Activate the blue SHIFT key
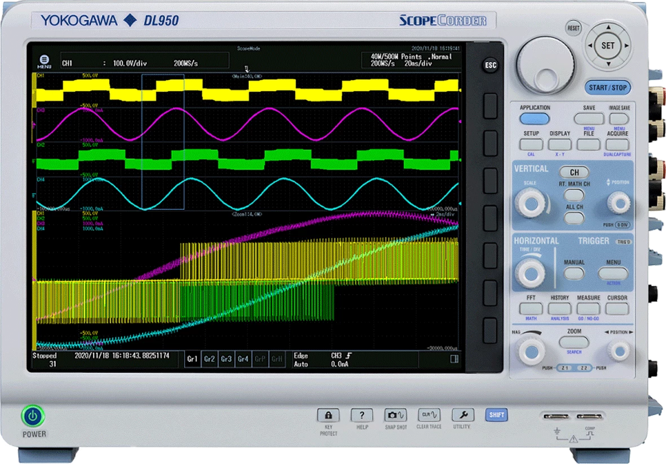The width and height of the screenshot is (666, 464). [x=496, y=415]
